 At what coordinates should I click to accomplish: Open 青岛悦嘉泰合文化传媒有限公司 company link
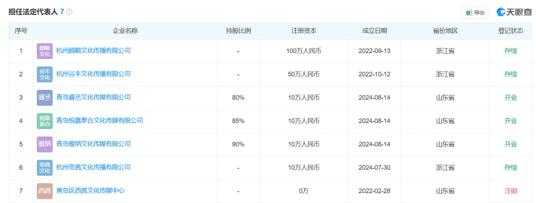click(x=99, y=121)
